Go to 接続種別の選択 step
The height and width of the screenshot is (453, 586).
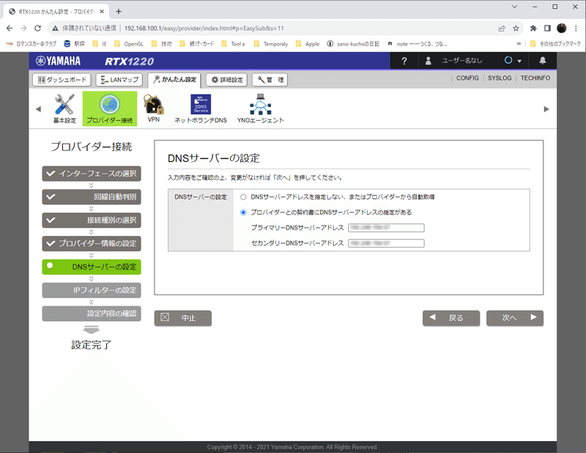click(x=92, y=220)
